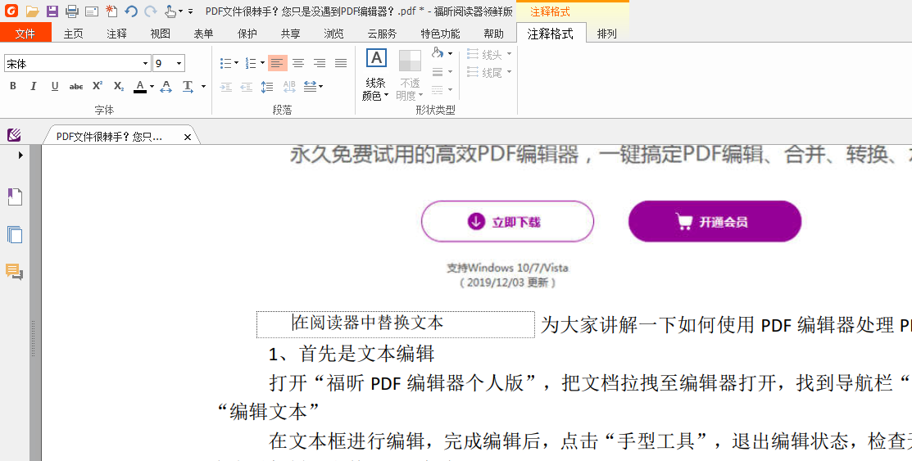The image size is (912, 461).
Task: Select right text alignment
Action: tap(320, 63)
